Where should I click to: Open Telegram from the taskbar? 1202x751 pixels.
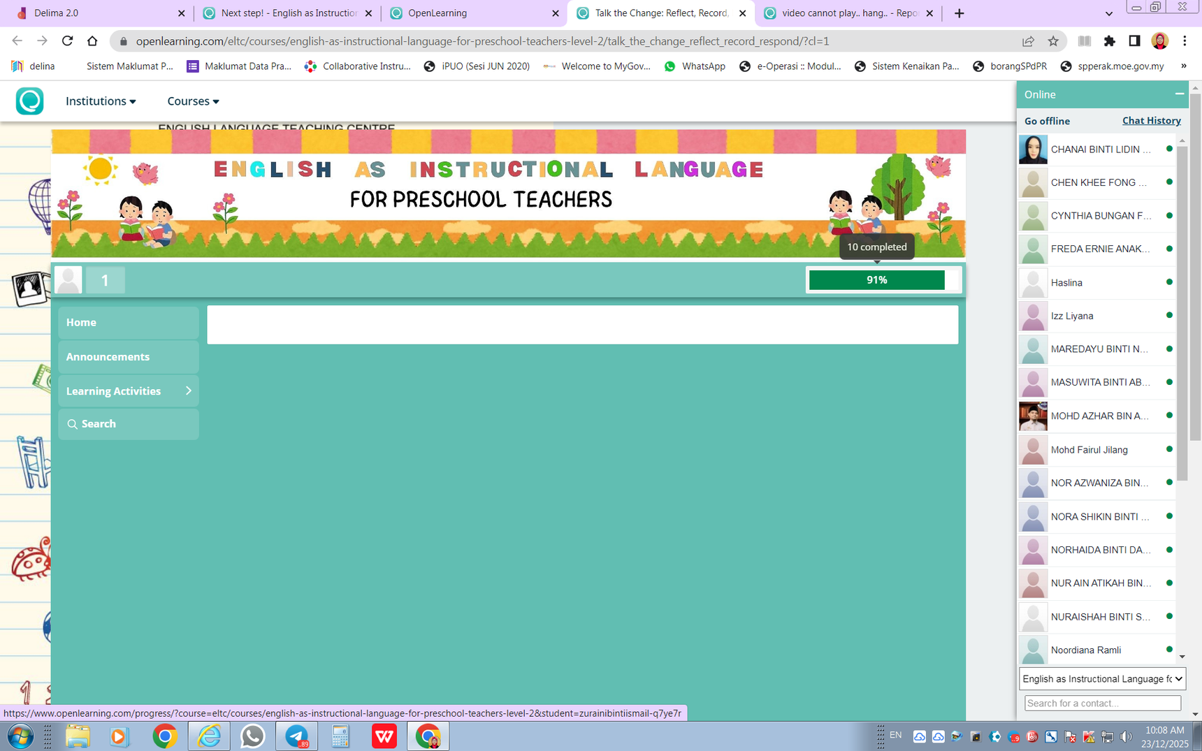click(x=297, y=736)
